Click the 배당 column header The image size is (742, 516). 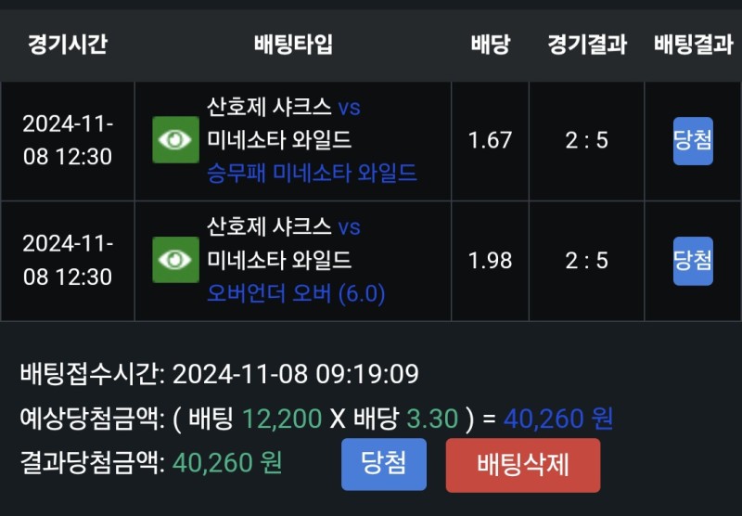pyautogui.click(x=490, y=45)
